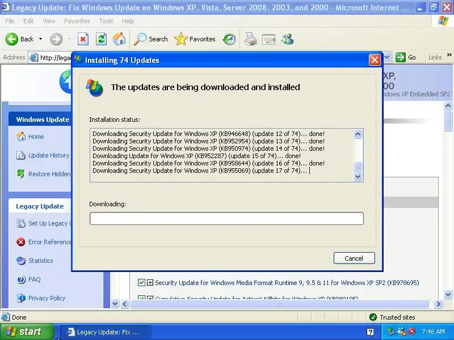The width and height of the screenshot is (454, 340).
Task: Click the Edit page toolbar icon
Action: click(268, 39)
